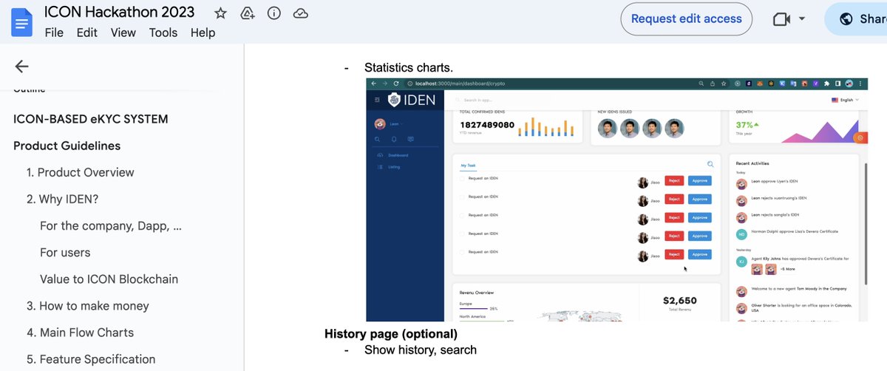
Task: Select Listing in embedded IDEN sidebar
Action: [x=393, y=167]
